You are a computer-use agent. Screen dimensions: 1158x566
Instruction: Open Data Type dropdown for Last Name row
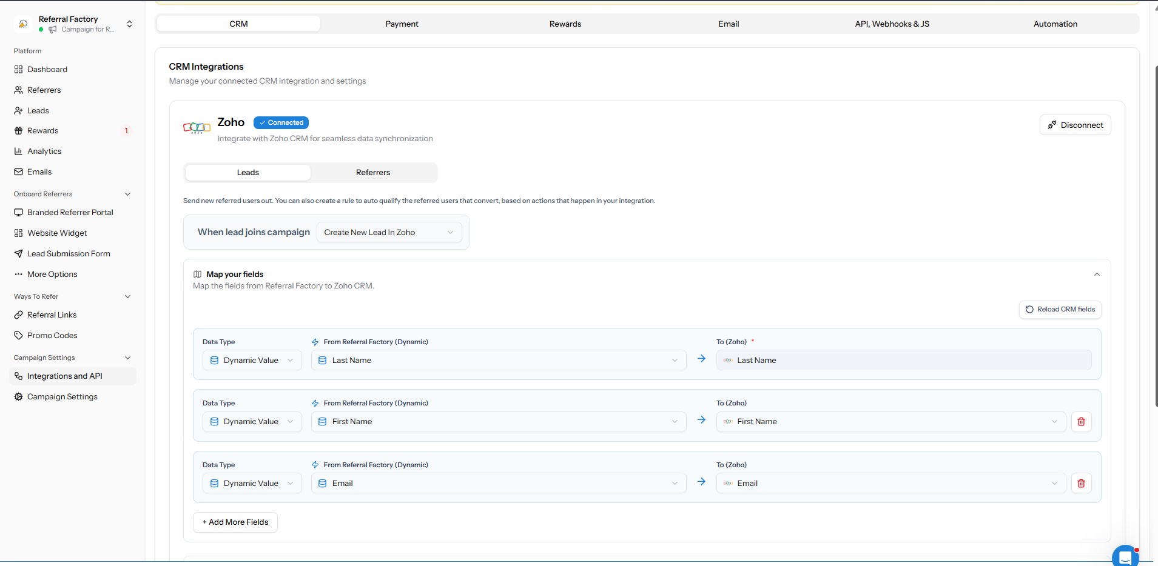coord(252,361)
